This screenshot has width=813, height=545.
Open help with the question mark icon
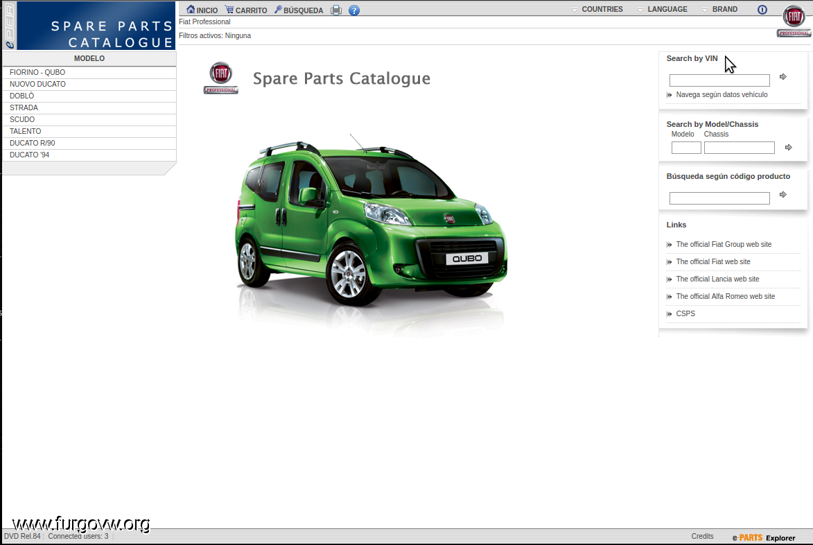click(354, 10)
